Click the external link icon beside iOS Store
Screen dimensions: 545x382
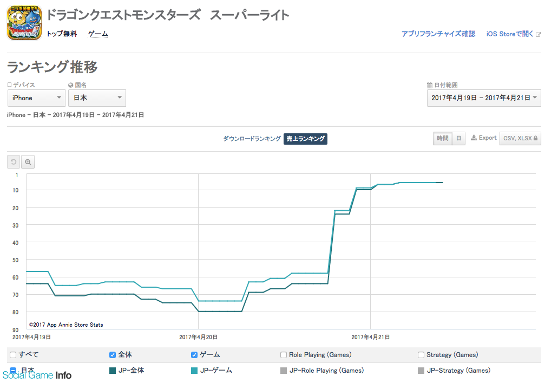(539, 34)
